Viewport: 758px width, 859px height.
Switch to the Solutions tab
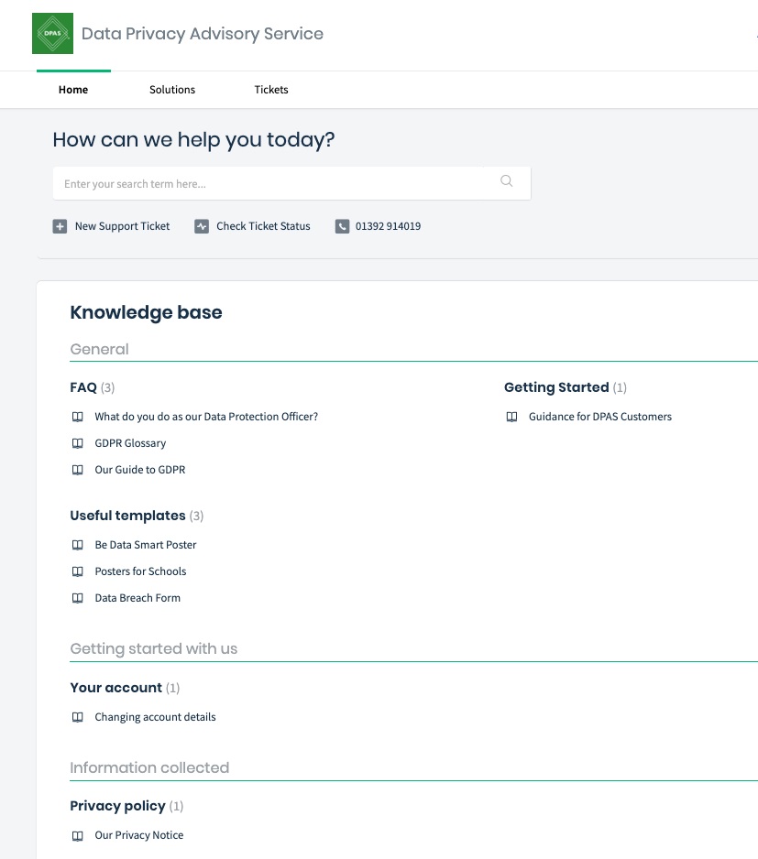click(171, 90)
